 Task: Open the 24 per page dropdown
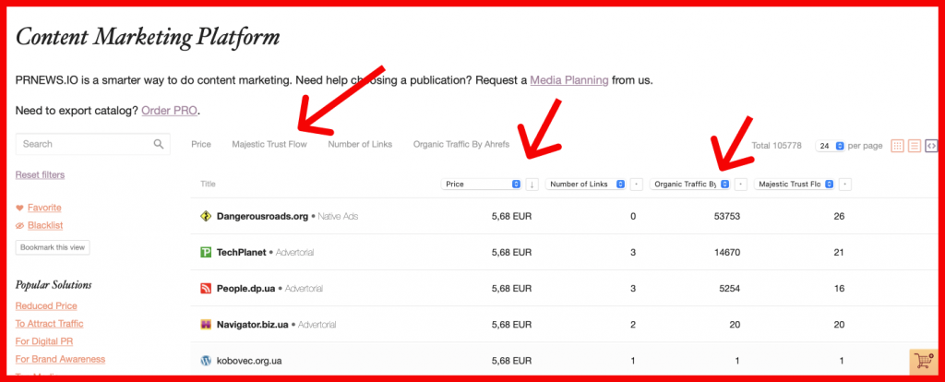tap(831, 146)
